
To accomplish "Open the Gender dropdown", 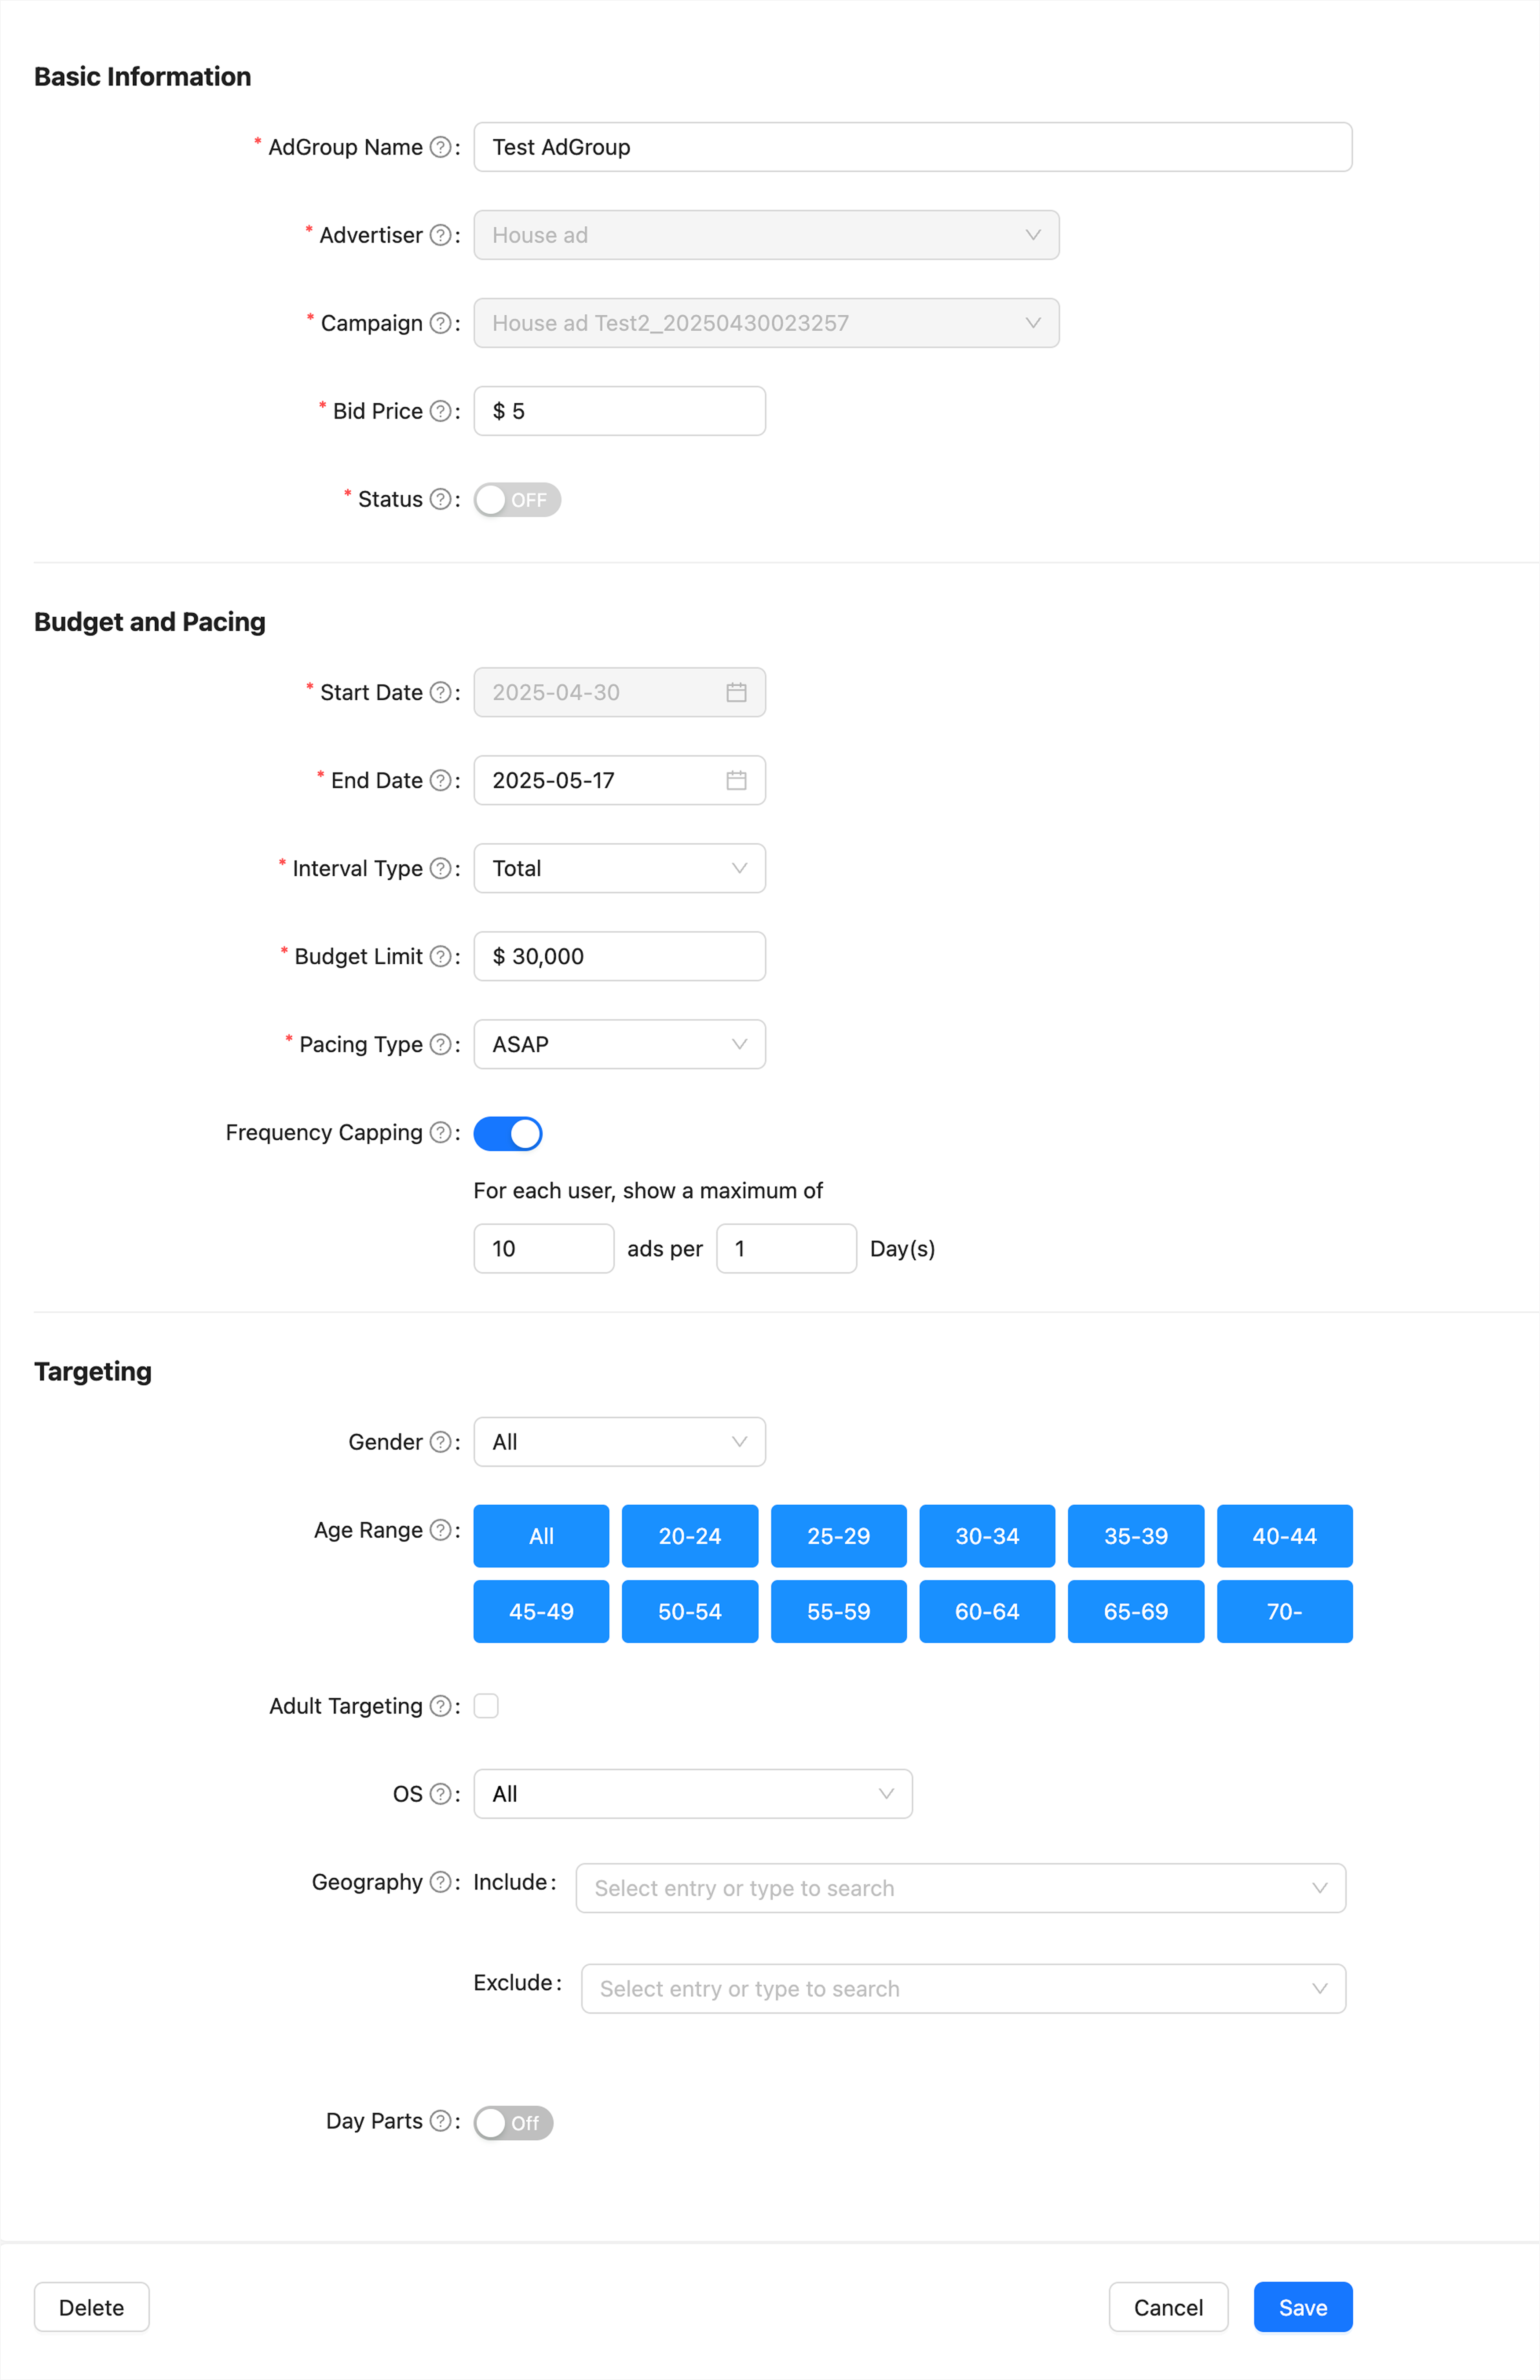I will click(620, 1442).
